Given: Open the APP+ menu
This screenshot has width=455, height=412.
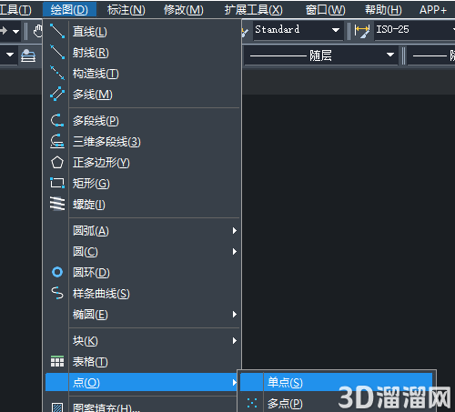Looking at the screenshot, I should pyautogui.click(x=433, y=10).
